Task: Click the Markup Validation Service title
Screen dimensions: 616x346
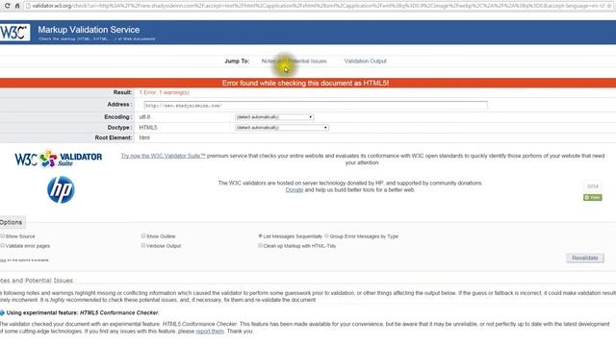Action: (x=89, y=30)
